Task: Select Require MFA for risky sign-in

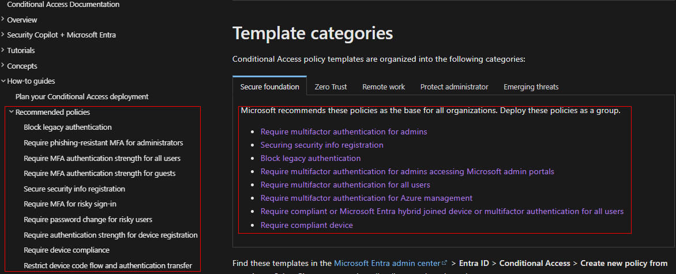Action: coord(70,204)
